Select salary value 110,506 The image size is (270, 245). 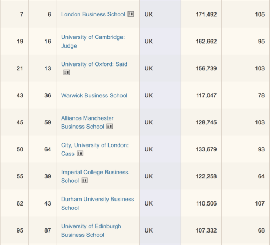click(x=206, y=203)
